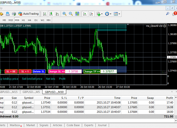
Task: Click the Delete SL button
Action: 39,71
